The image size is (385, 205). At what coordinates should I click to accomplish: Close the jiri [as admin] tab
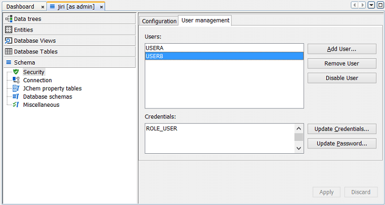pyautogui.click(x=101, y=7)
